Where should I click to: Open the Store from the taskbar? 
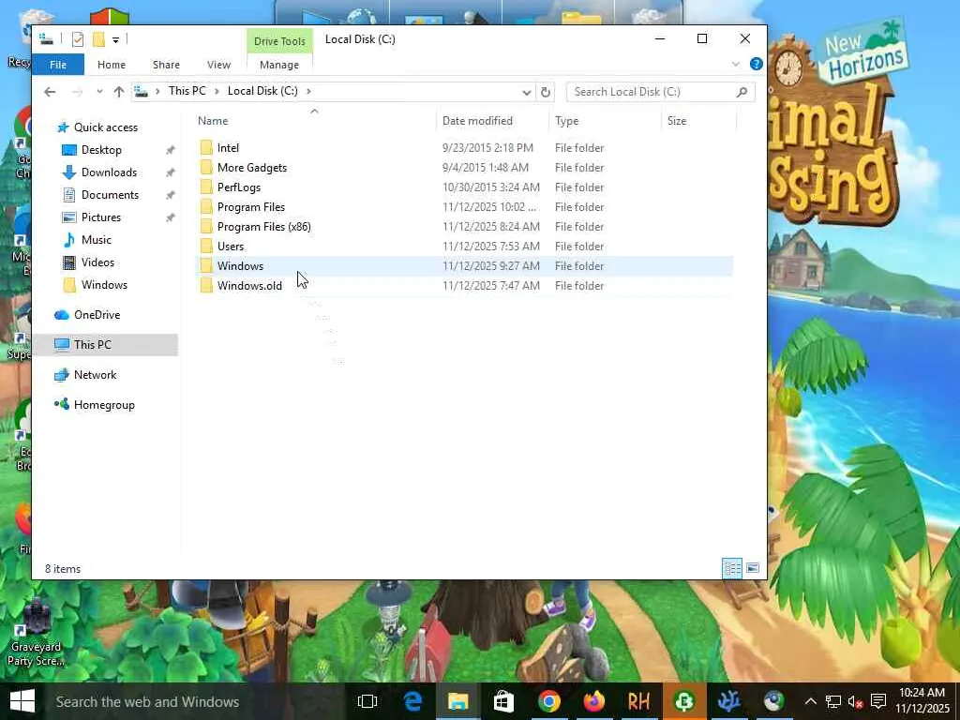(503, 701)
